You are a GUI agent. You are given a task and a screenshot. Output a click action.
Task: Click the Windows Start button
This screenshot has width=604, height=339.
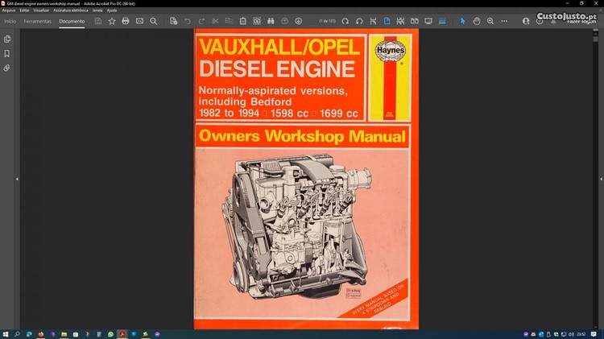pyautogui.click(x=6, y=333)
